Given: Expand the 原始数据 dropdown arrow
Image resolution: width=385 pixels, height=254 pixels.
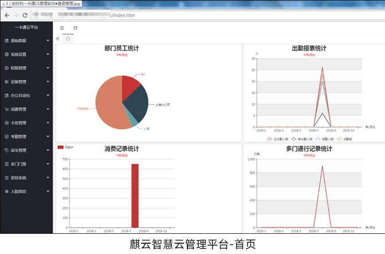Looking at the screenshot, I should point(48,41).
